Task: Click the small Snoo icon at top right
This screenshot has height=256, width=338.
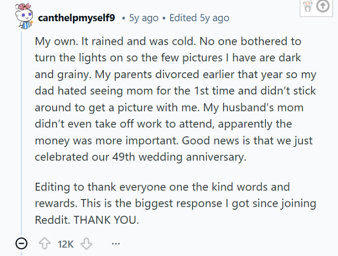Action: tap(306, 7)
